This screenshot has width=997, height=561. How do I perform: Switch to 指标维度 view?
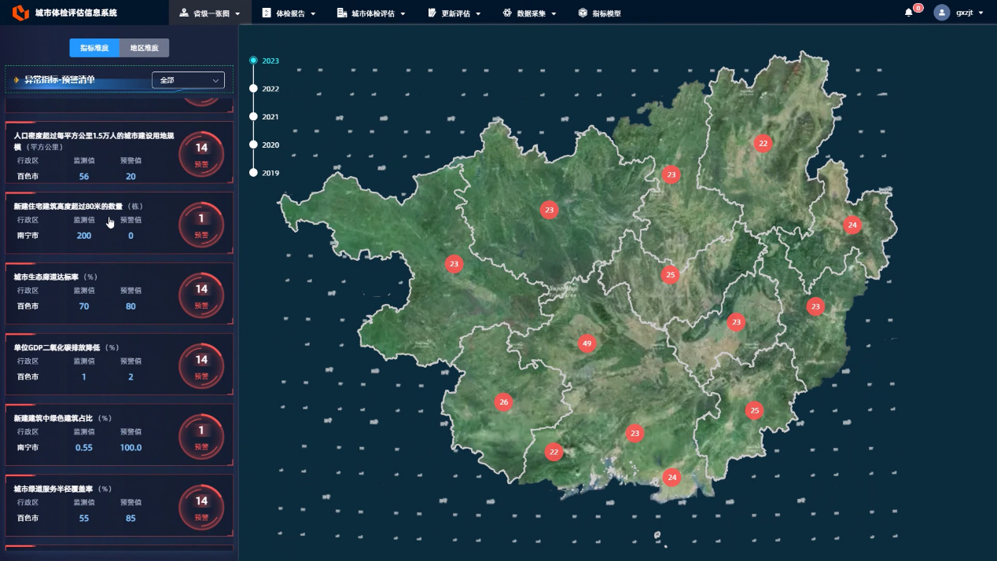(94, 48)
